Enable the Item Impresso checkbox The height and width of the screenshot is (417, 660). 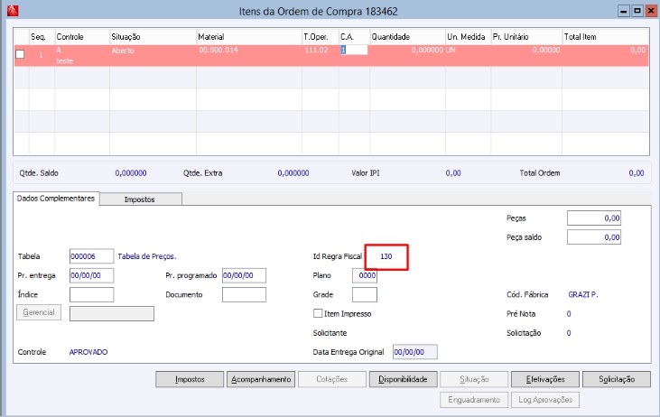318,313
